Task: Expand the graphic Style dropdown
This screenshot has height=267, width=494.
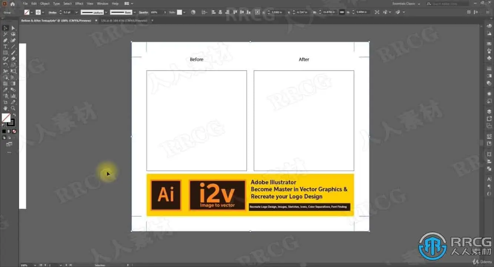Action: point(184,12)
